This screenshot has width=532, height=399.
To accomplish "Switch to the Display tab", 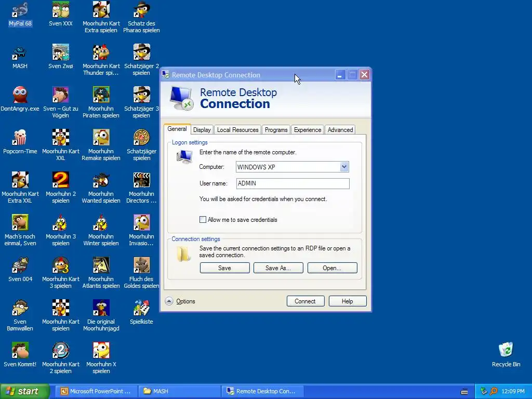I will click(x=202, y=129).
